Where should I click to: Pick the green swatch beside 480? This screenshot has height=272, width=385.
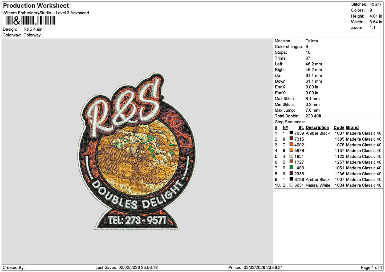[291, 167]
